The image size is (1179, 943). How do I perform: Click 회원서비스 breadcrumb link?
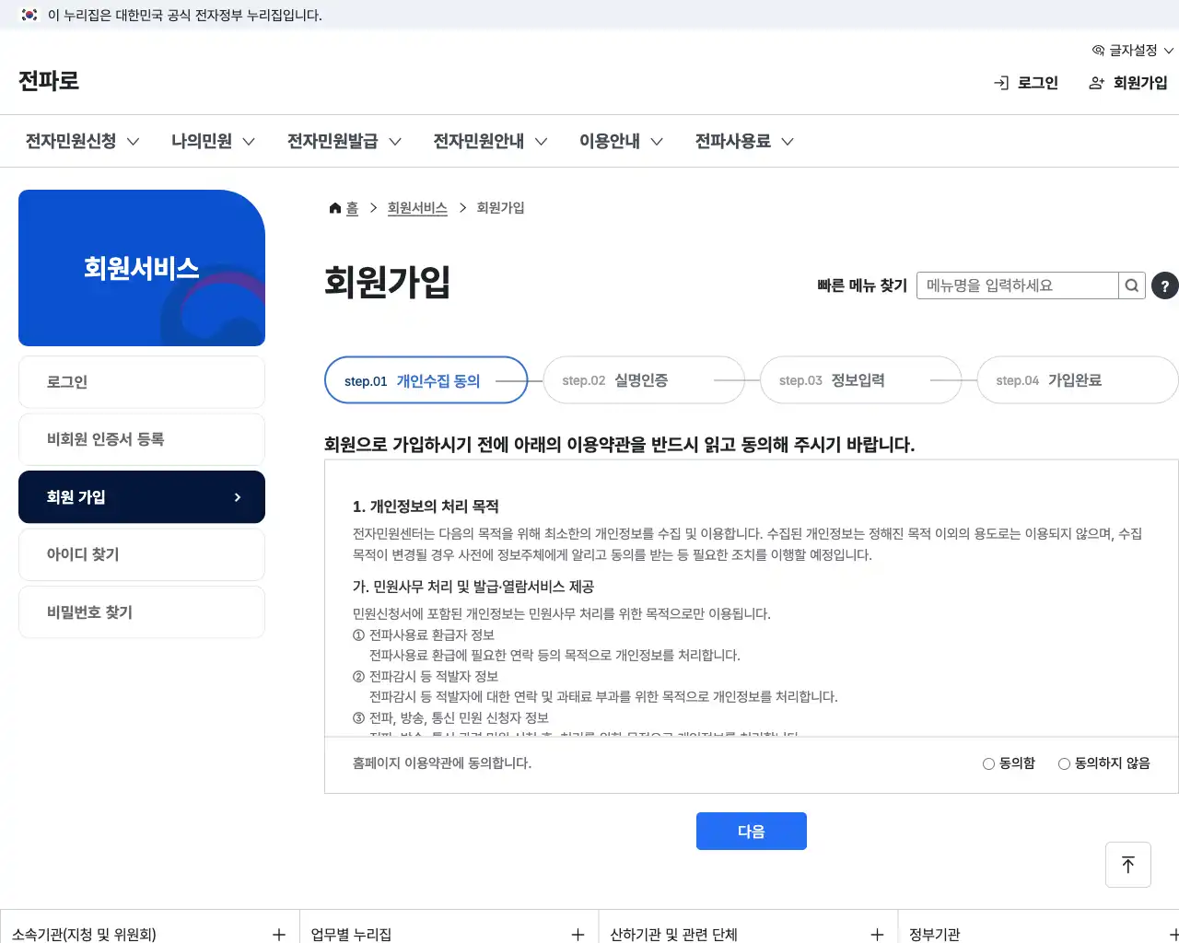(x=417, y=208)
